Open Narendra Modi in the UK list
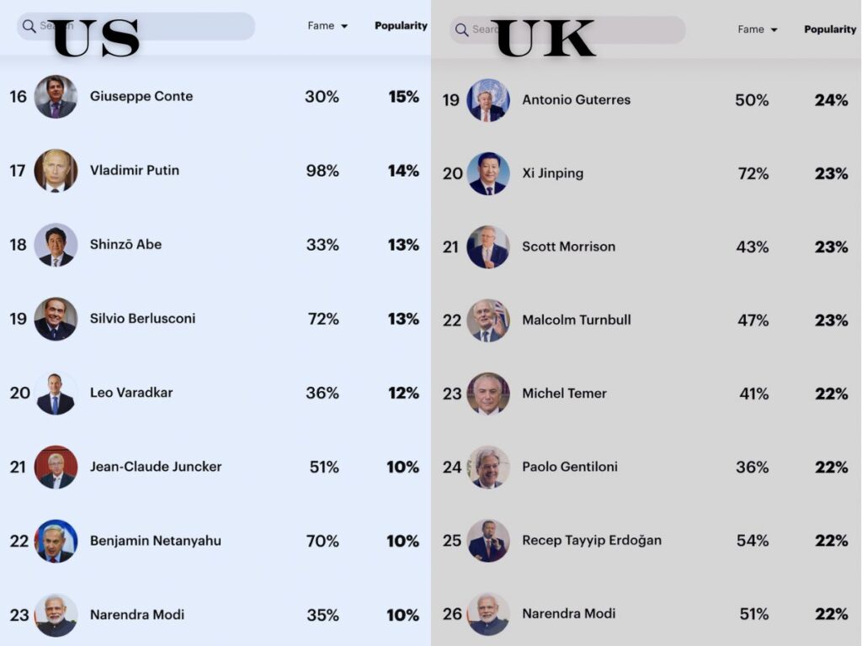 point(568,613)
